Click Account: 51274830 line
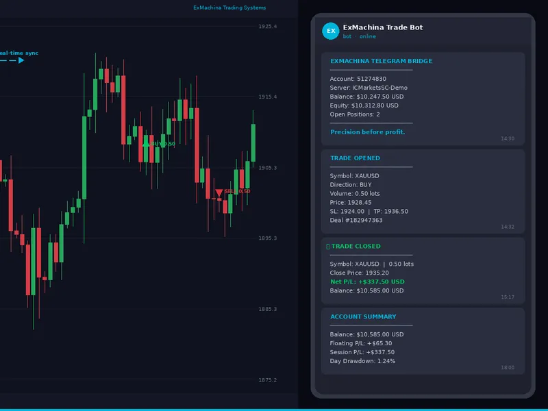Image resolution: width=548 pixels, height=411 pixels. coord(358,79)
